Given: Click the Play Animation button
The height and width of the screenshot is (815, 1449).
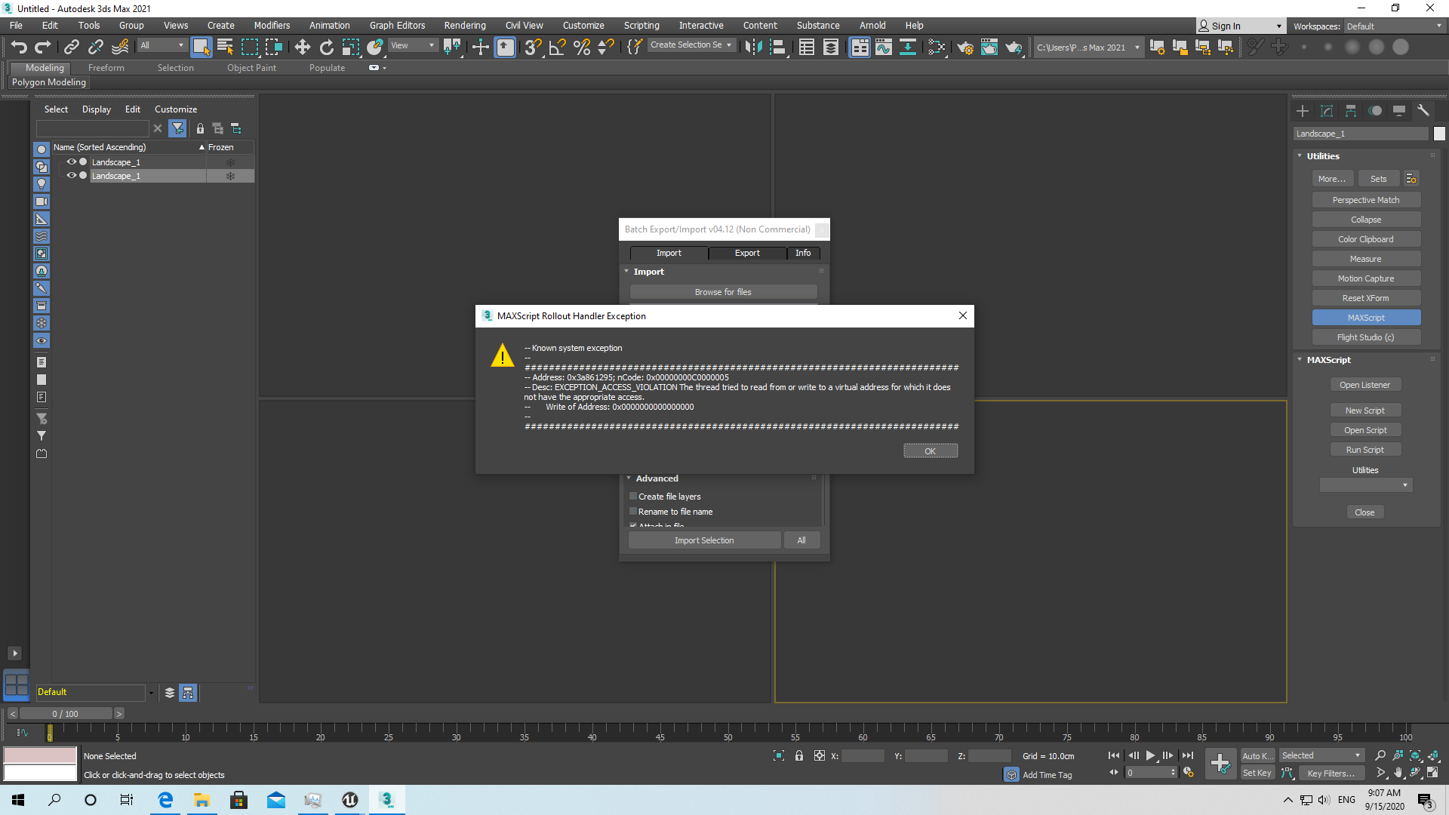Looking at the screenshot, I should [x=1150, y=755].
